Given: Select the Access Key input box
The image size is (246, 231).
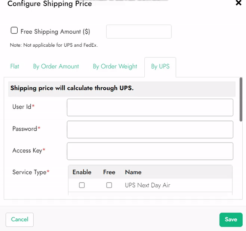Looking at the screenshot, I should coord(150,151).
